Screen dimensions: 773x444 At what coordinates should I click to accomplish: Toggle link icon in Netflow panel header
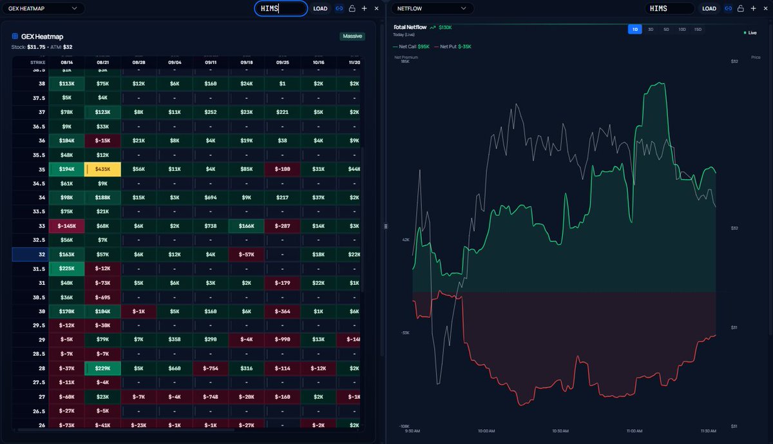pos(729,8)
